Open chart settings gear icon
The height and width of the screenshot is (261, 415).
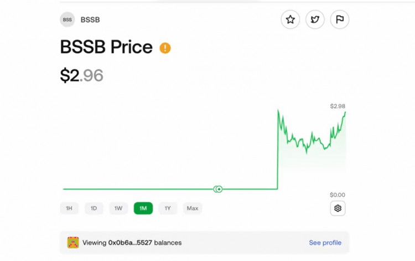[338, 208]
